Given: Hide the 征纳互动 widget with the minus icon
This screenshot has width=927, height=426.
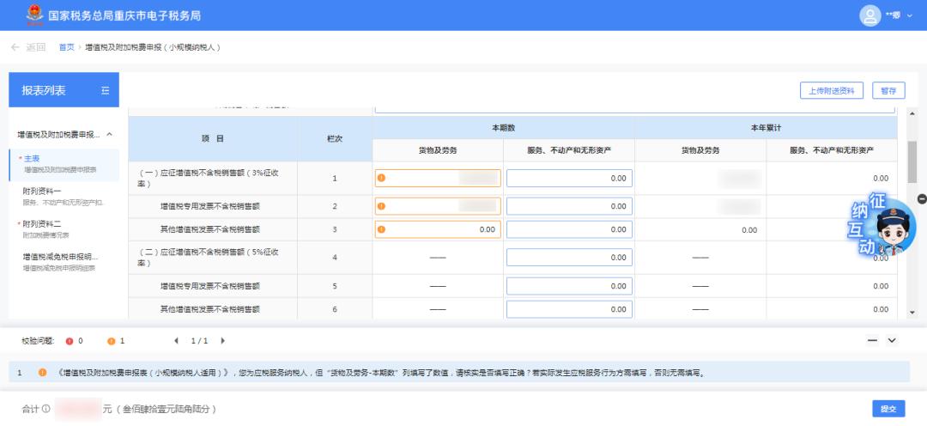Looking at the screenshot, I should point(922,198).
